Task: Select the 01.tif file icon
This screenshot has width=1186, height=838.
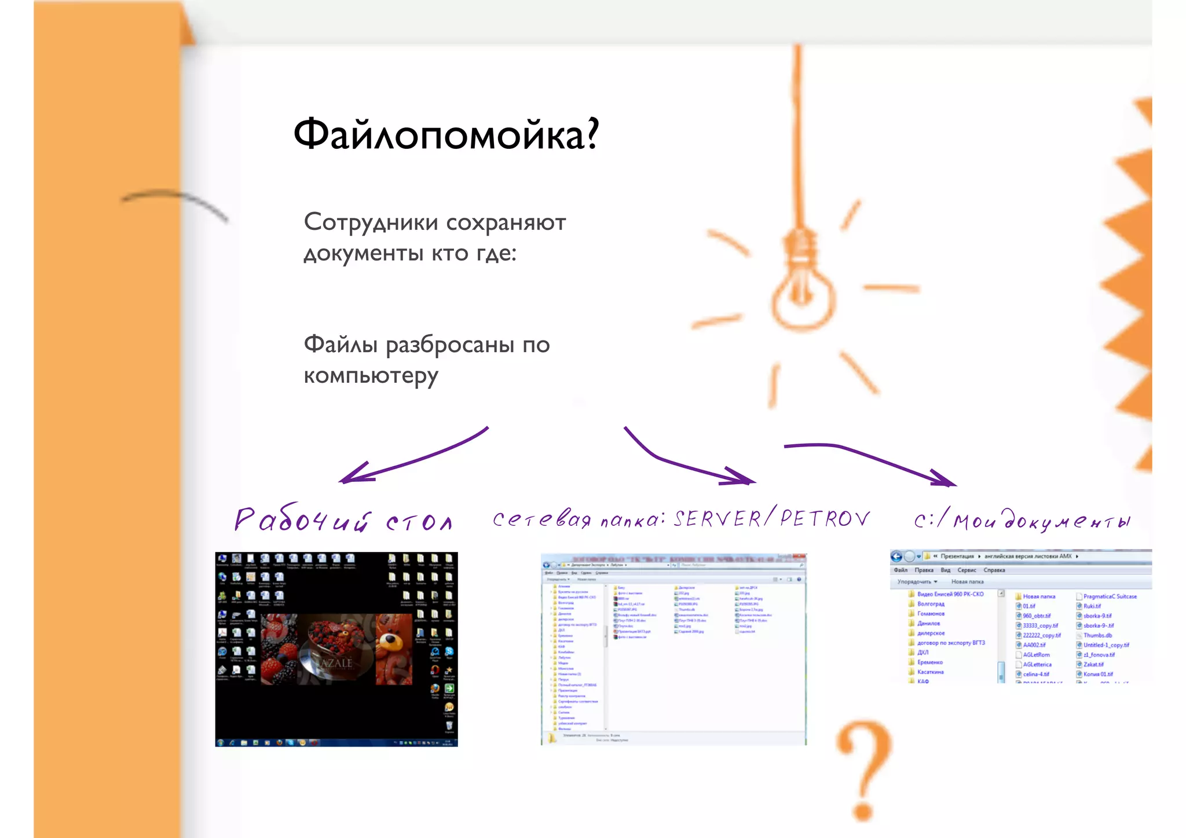Action: point(1019,606)
